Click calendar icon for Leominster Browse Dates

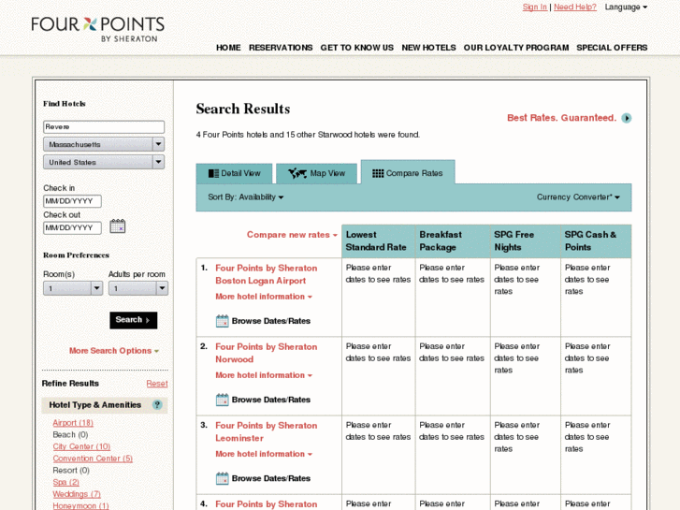coord(222,478)
